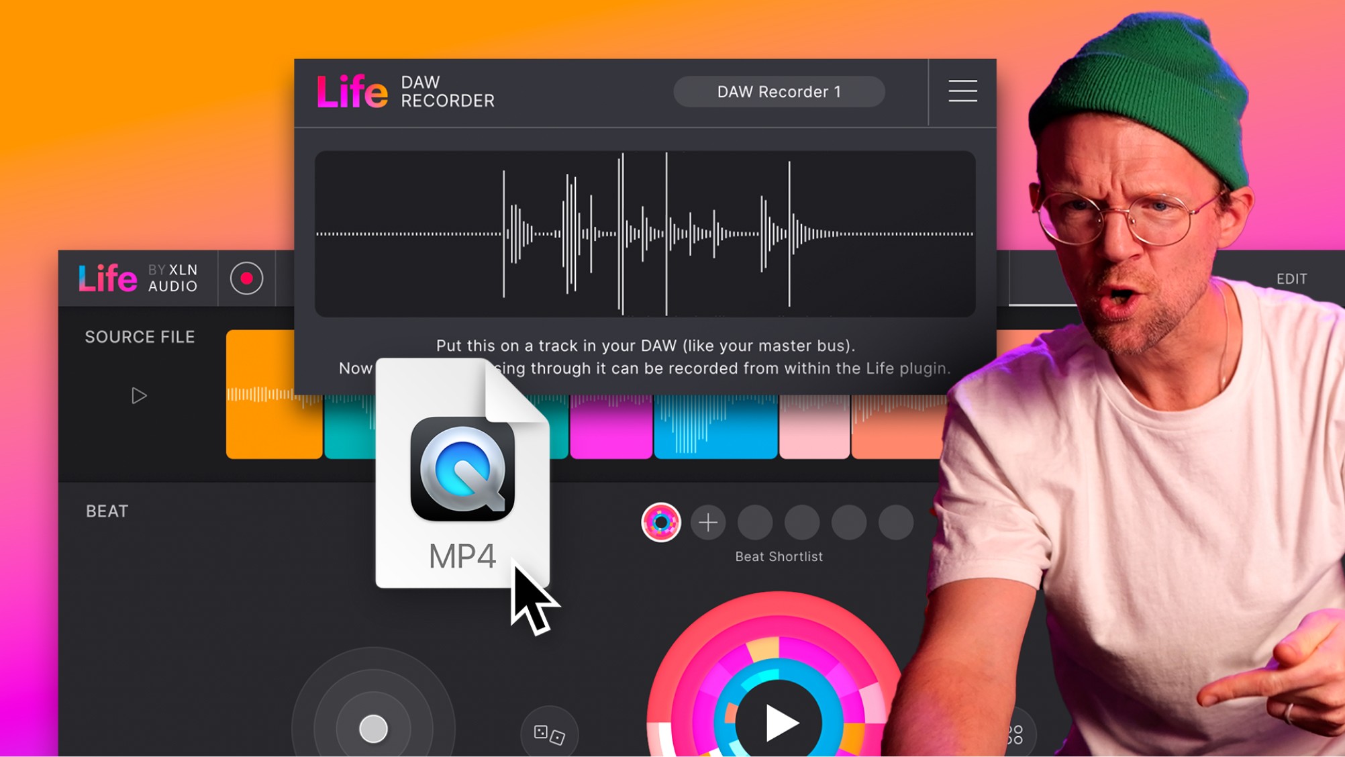
Task: Click the play triangle next to SOURCE FILE
Action: click(x=140, y=395)
